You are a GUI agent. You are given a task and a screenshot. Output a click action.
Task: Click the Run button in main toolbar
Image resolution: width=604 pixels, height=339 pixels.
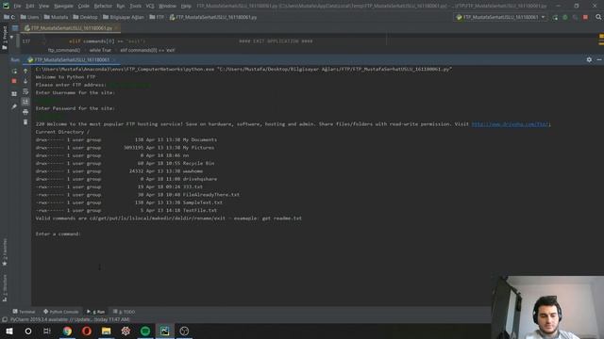point(555,17)
